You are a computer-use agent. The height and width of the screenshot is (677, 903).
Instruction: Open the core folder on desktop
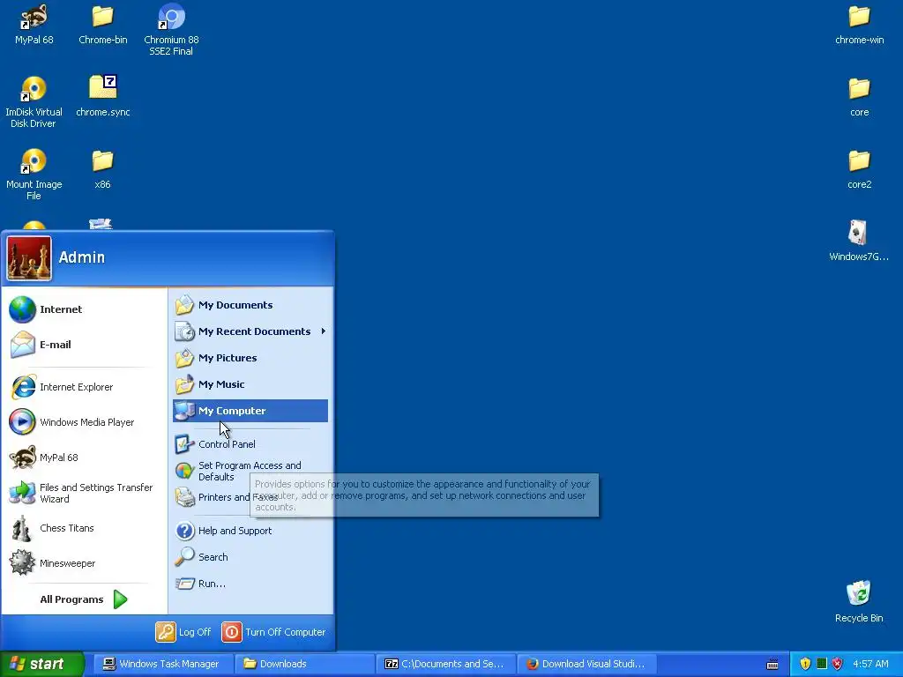point(859,97)
